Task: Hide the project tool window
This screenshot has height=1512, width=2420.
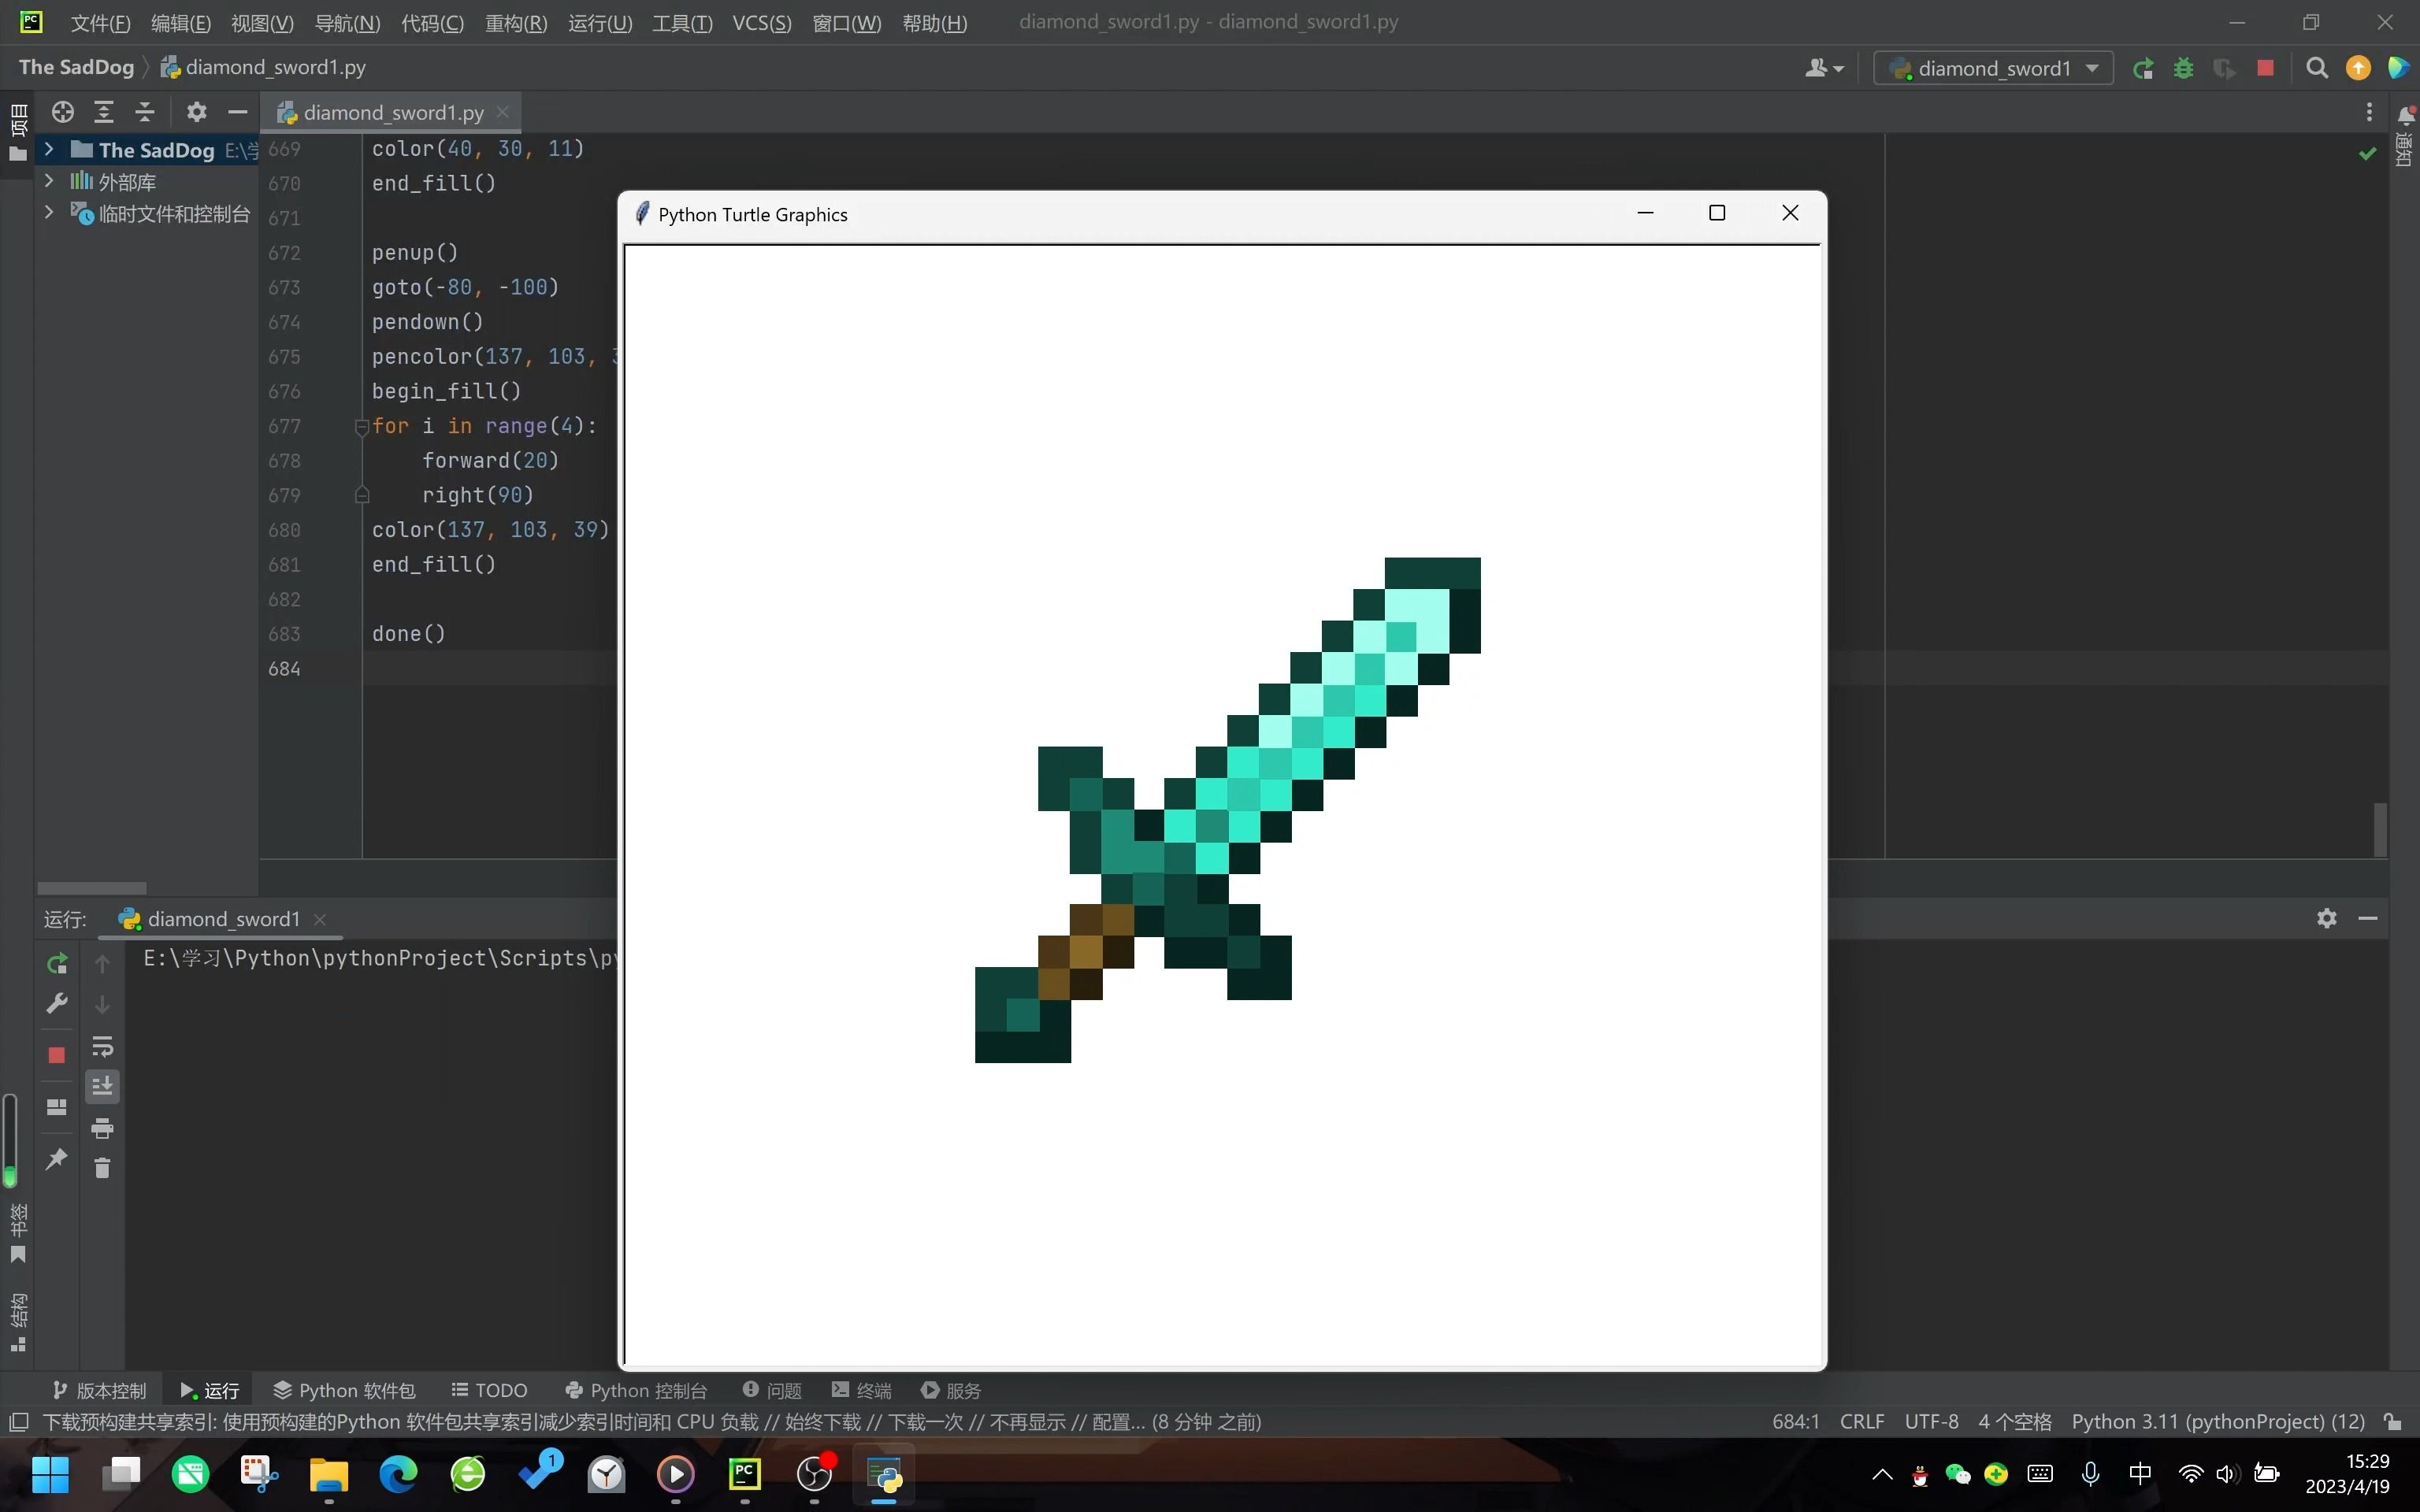Action: coord(238,112)
